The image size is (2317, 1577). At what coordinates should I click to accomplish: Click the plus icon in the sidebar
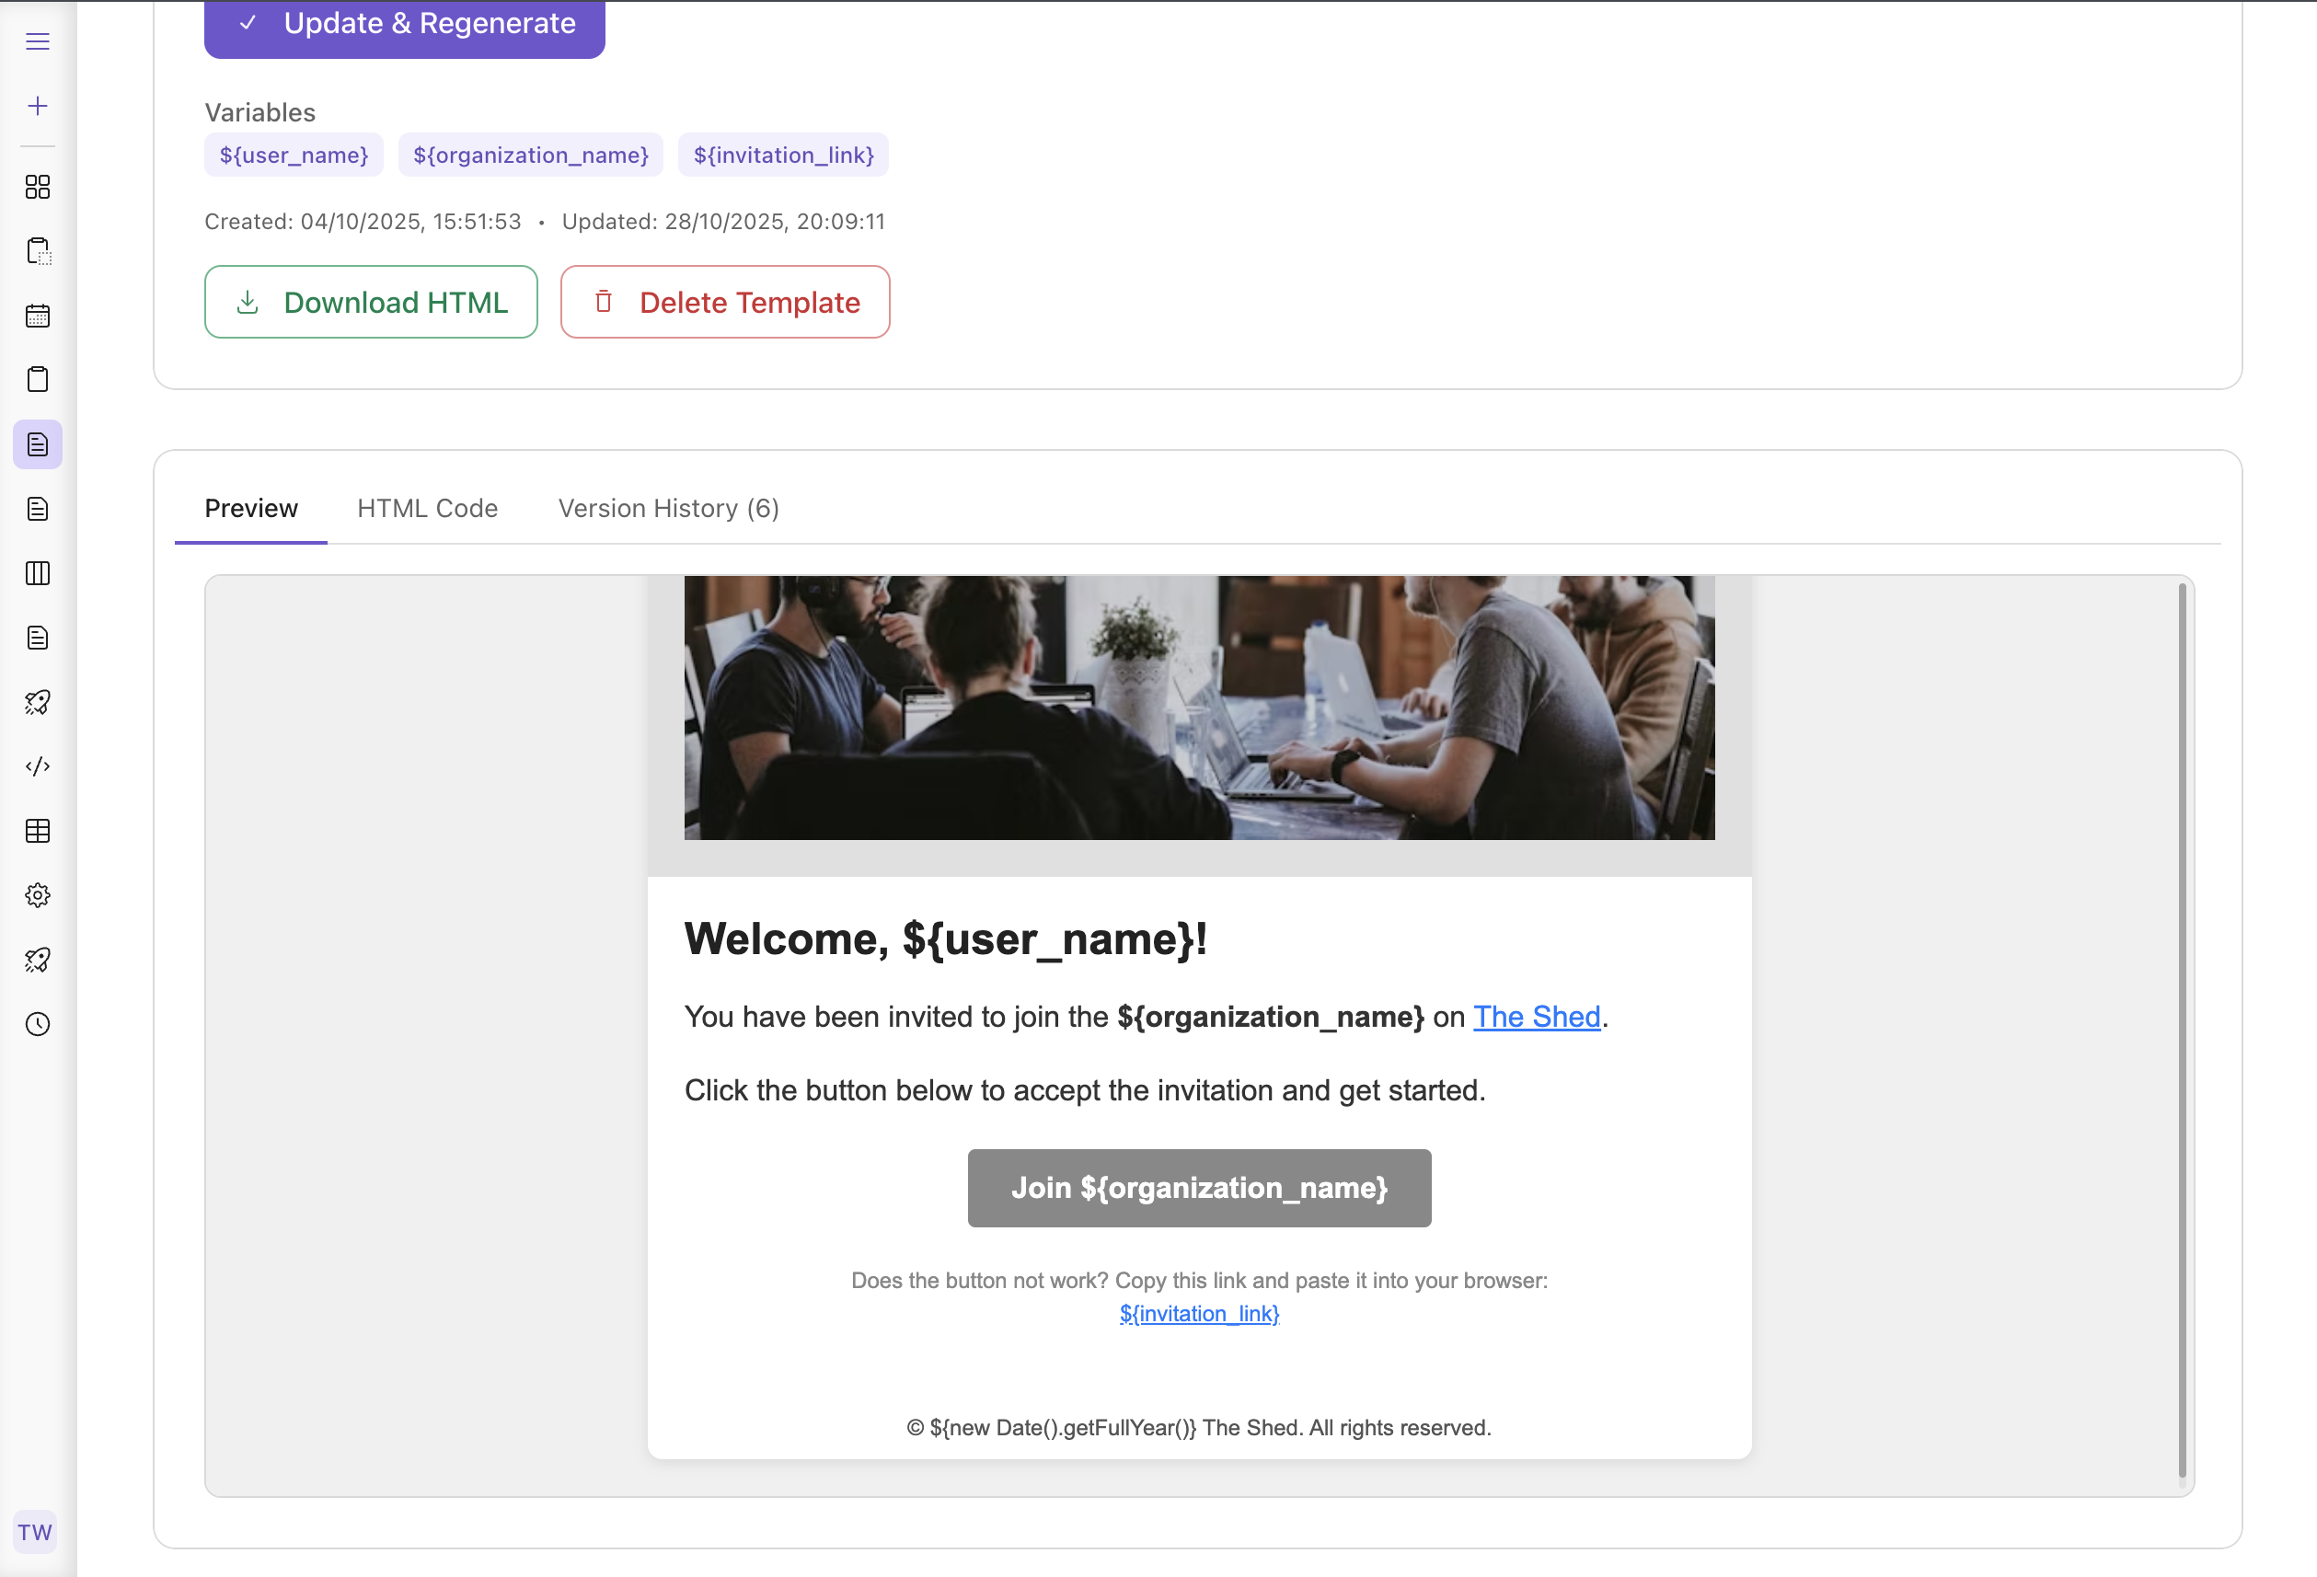(37, 106)
